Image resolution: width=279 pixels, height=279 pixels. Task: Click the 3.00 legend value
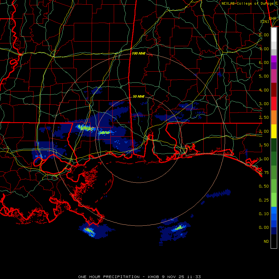[264, 104]
